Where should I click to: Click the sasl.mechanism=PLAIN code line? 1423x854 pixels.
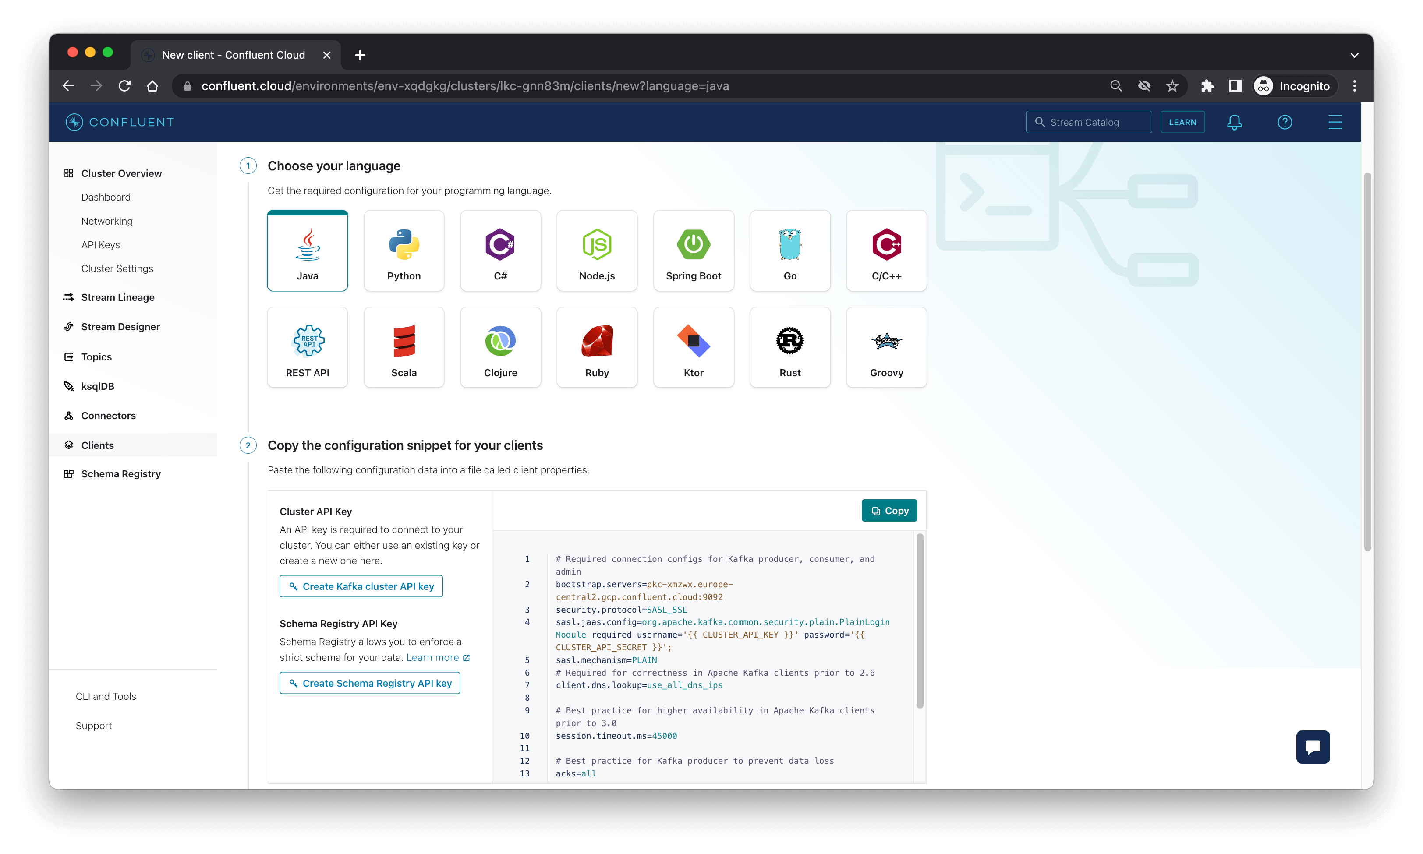click(x=606, y=660)
